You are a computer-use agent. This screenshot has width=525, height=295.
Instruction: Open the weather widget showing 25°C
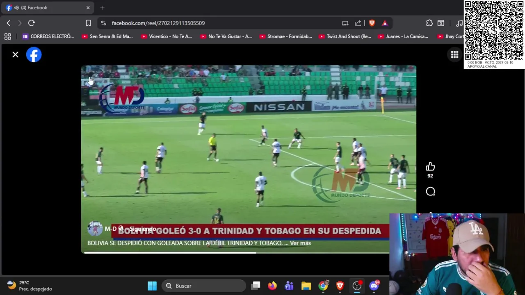[30, 286]
